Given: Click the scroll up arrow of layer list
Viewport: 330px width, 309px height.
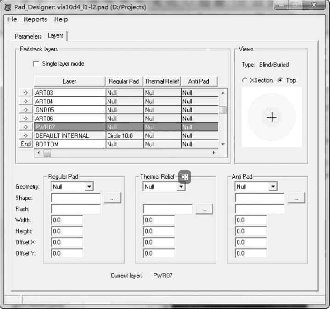Looking at the screenshot, I should click(223, 93).
